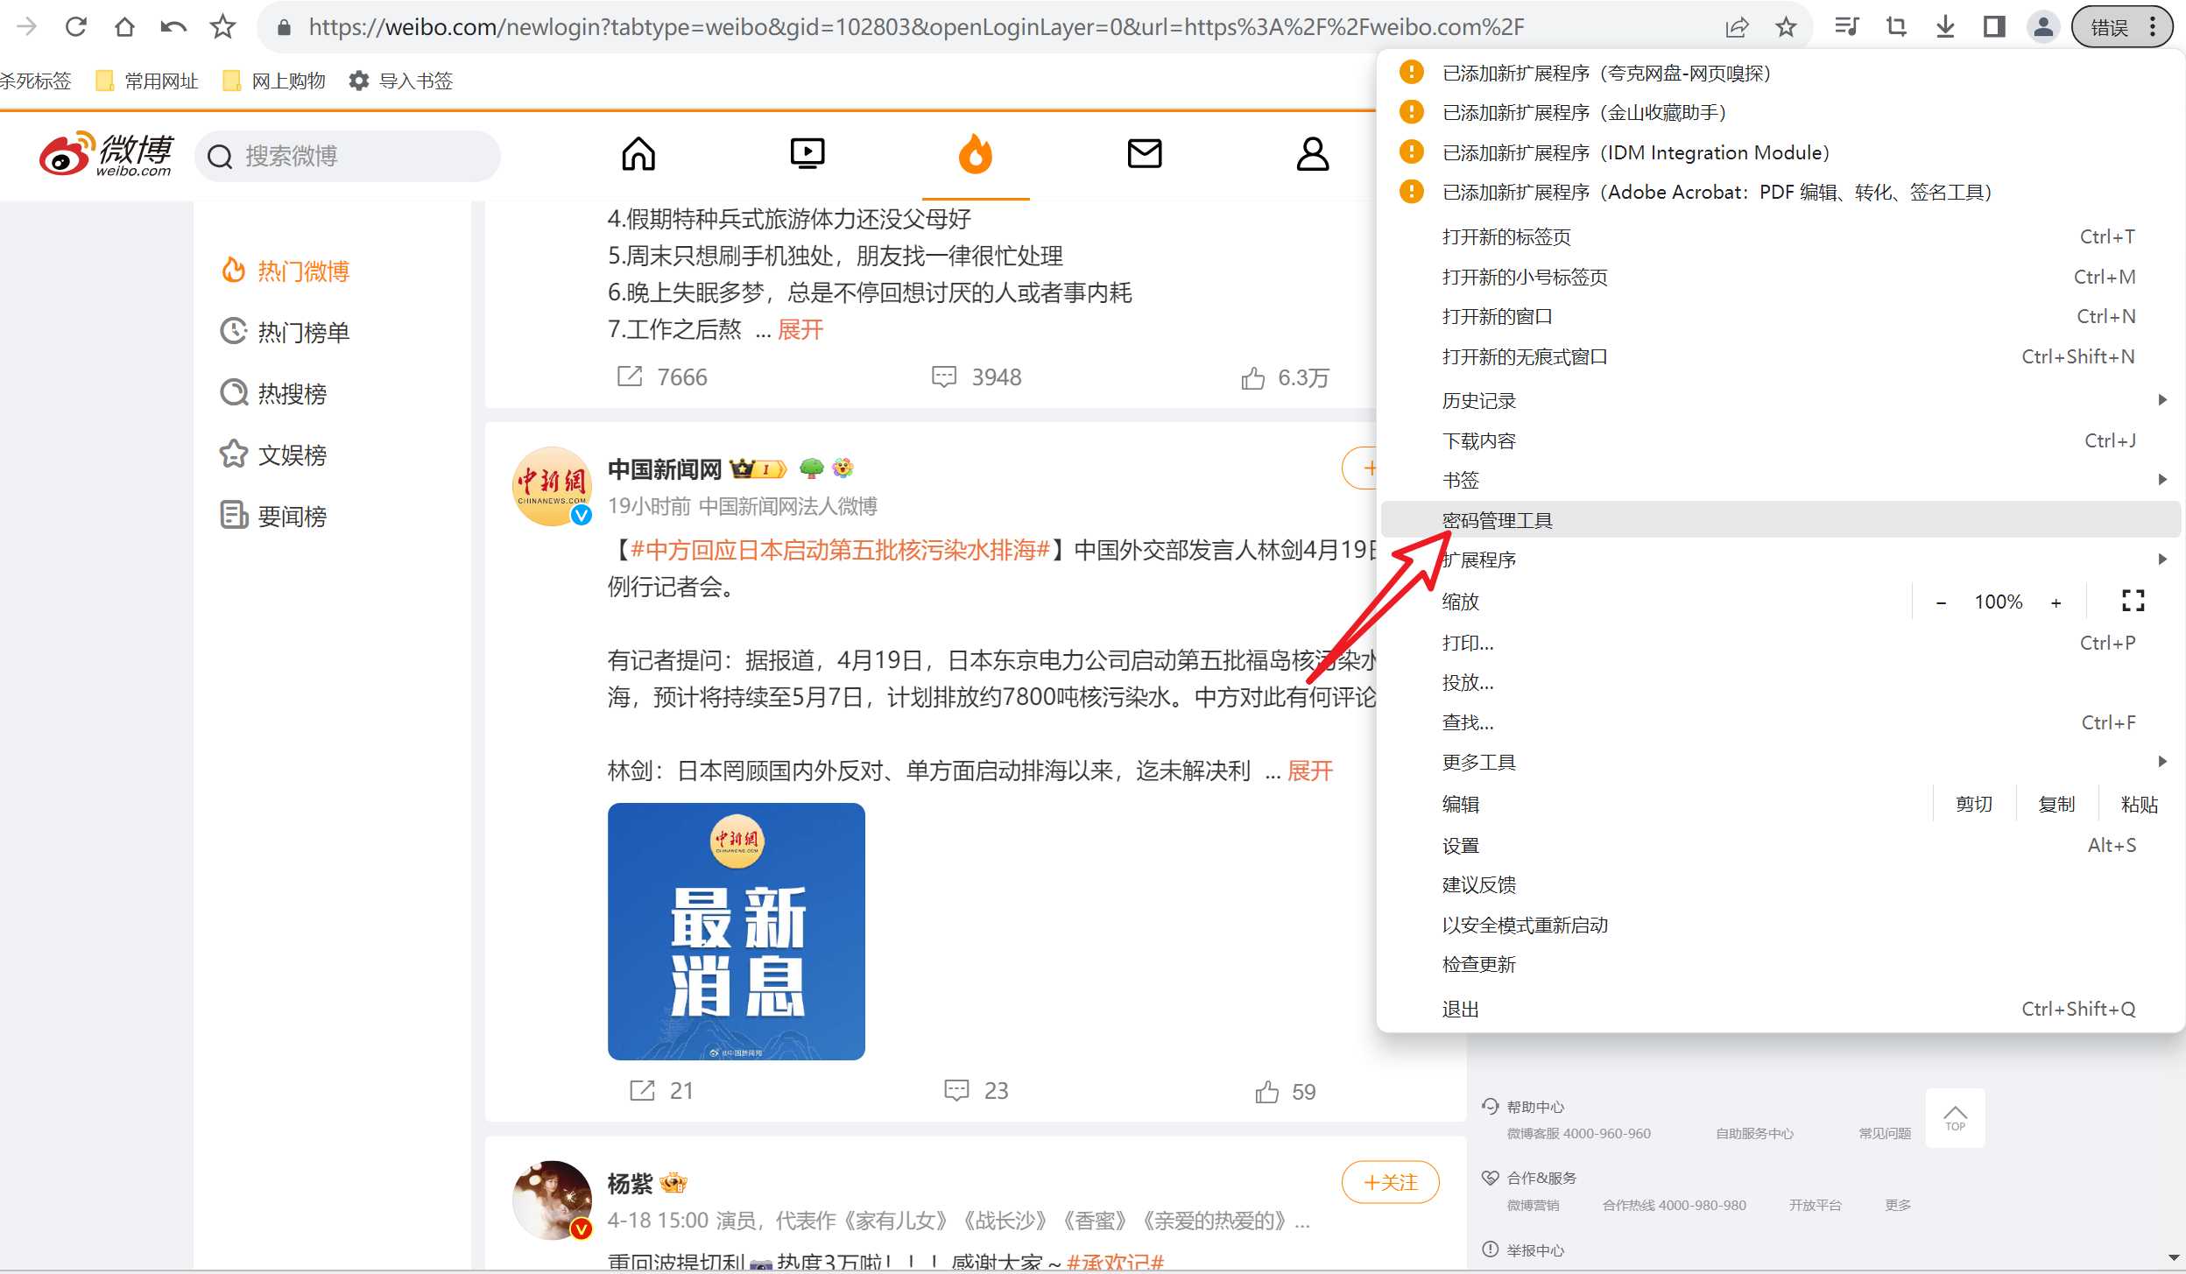The image size is (2186, 1274).
Task: Open the 中国新闻网 account name
Action: [665, 470]
